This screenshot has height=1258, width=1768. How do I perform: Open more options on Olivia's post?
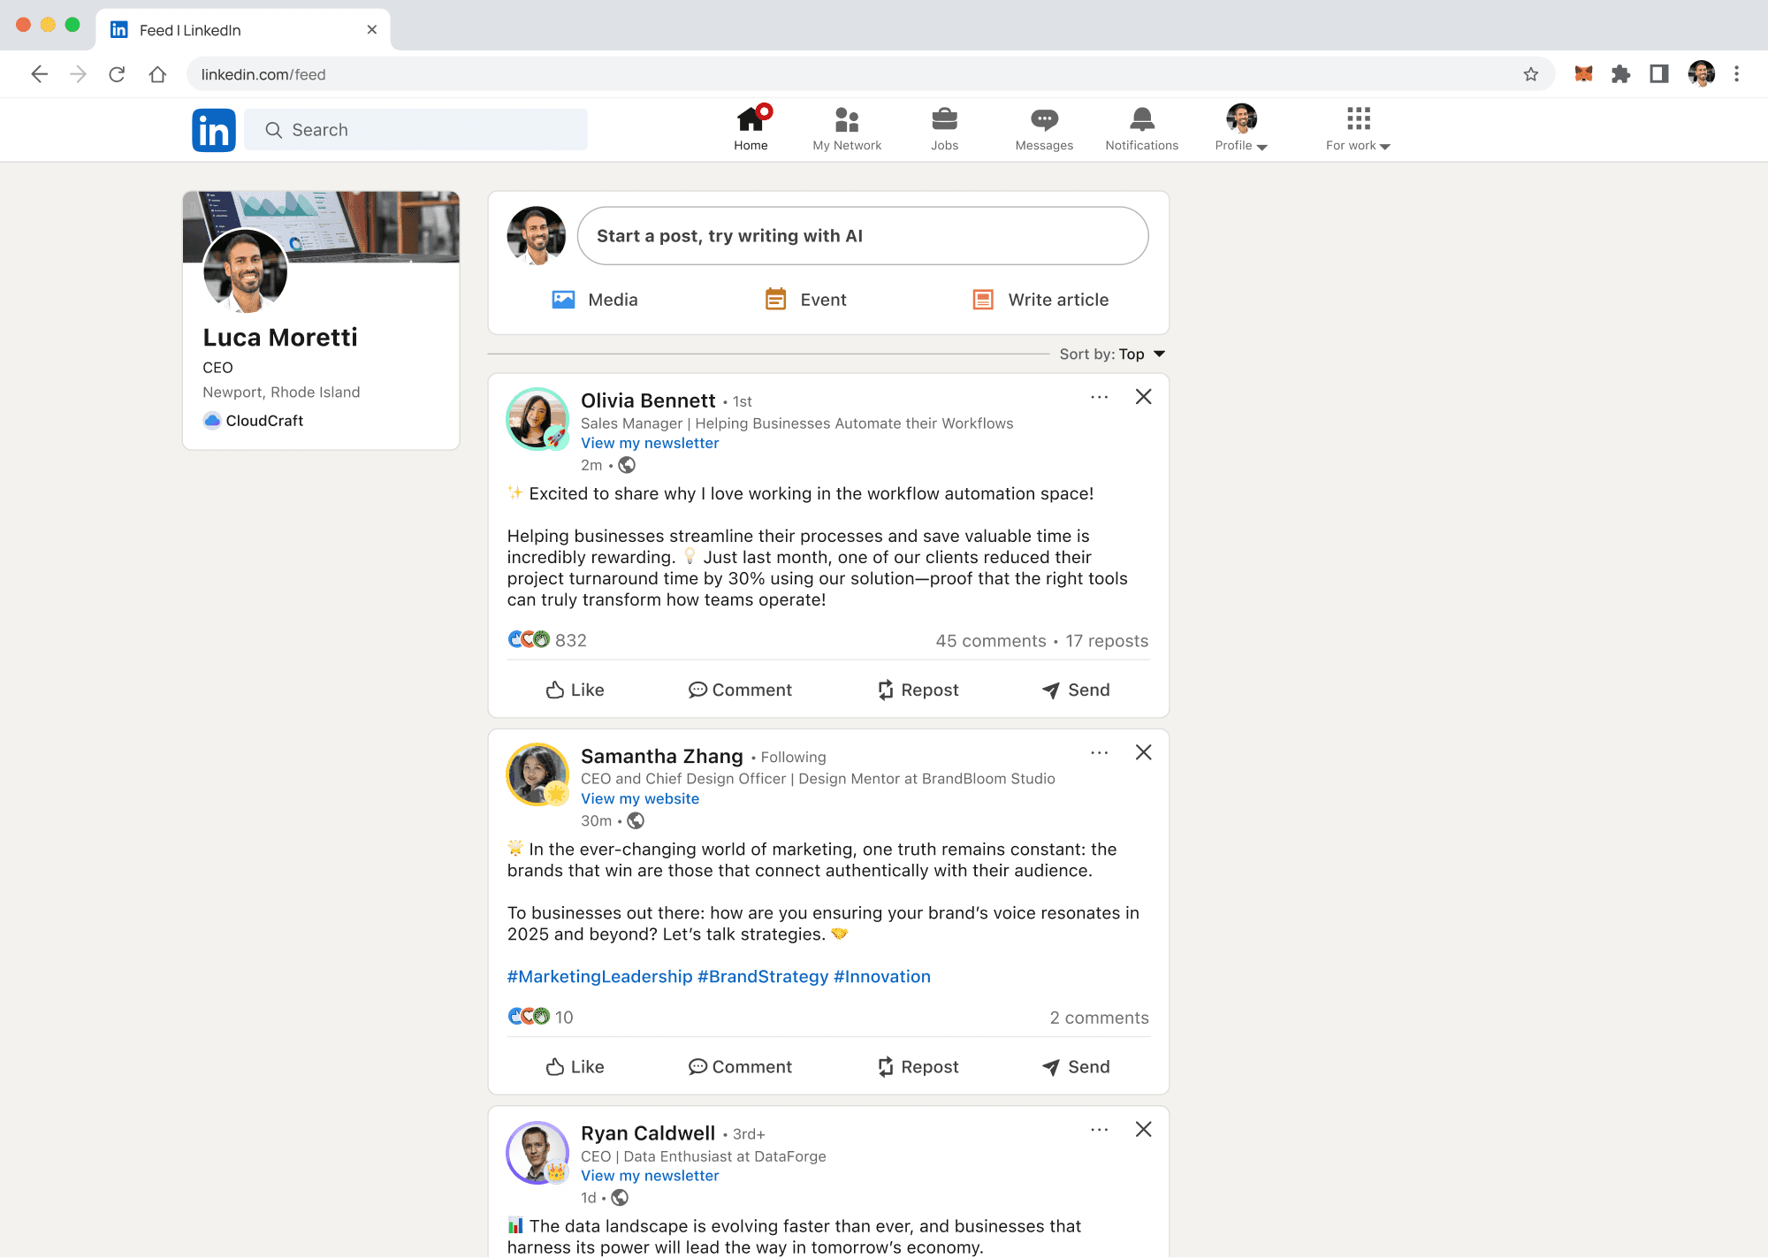click(1099, 397)
